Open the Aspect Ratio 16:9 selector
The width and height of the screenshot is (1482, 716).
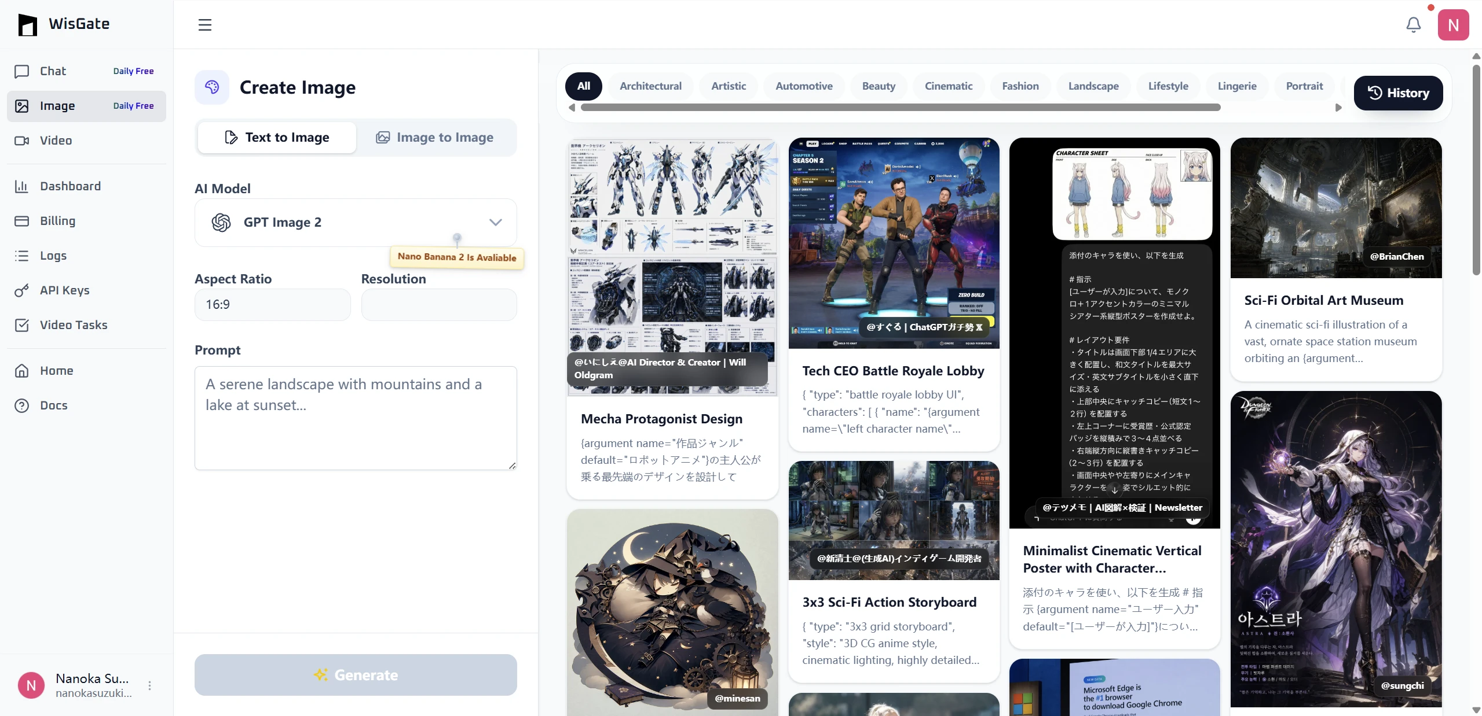click(x=273, y=305)
